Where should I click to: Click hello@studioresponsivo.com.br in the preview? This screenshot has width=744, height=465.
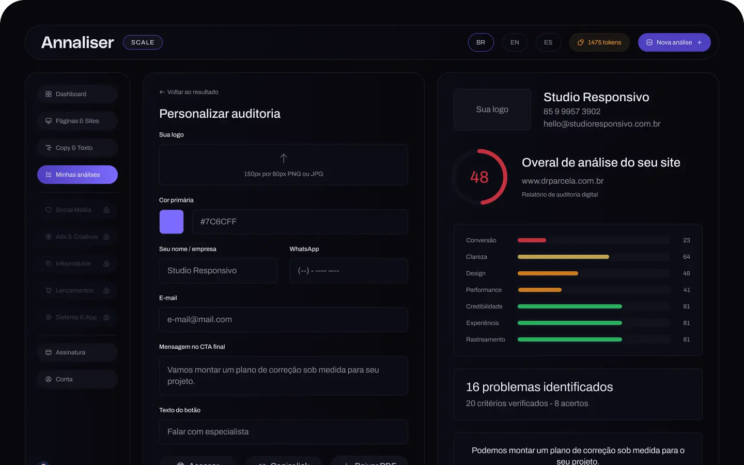[602, 124]
